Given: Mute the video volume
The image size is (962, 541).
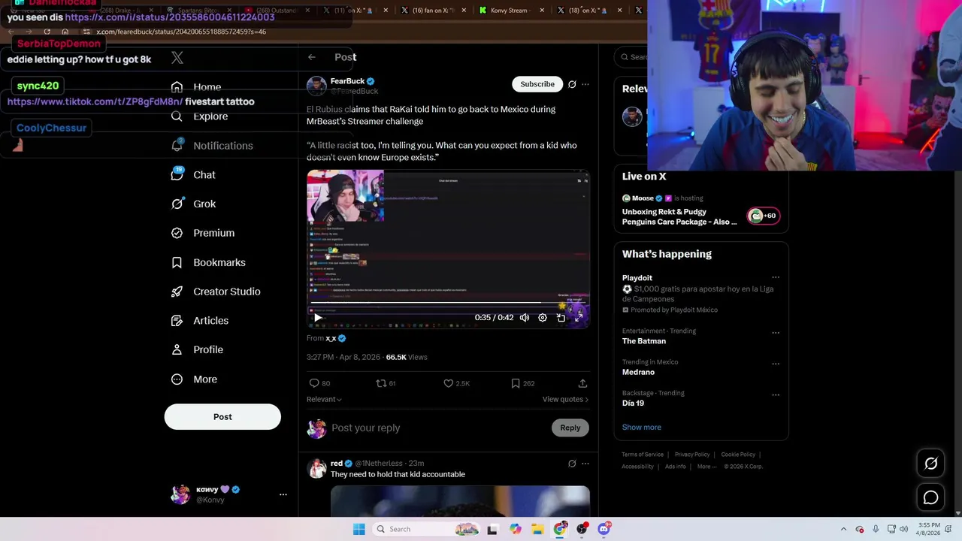Looking at the screenshot, I should coord(525,318).
